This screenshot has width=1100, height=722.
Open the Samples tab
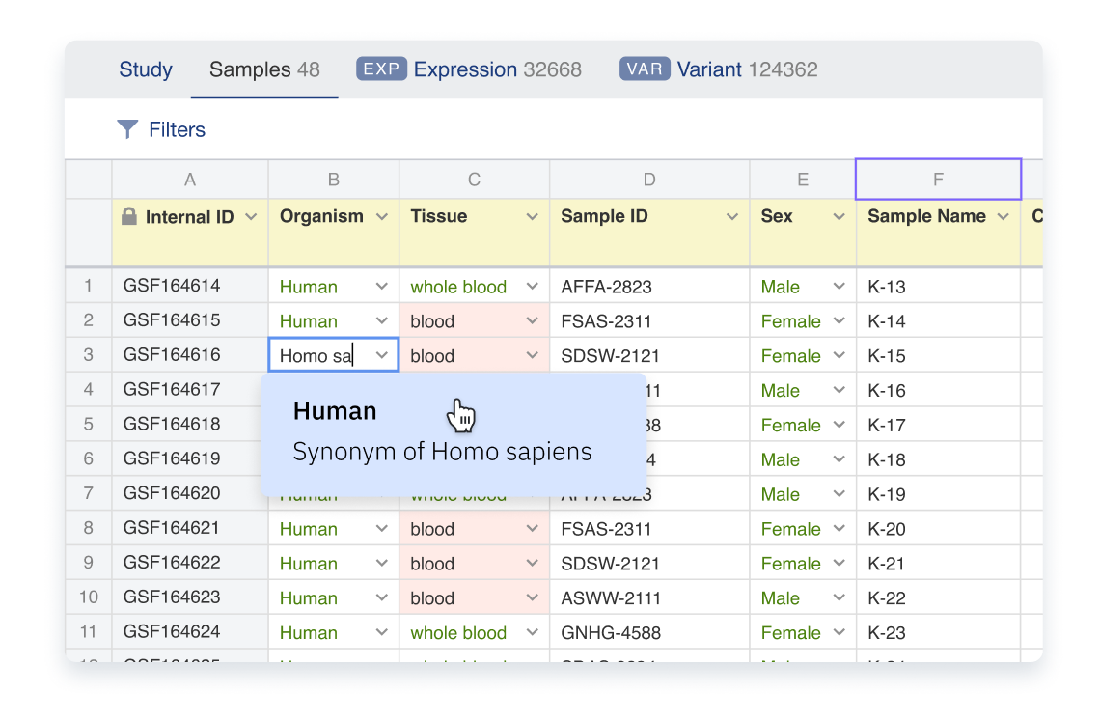click(263, 69)
